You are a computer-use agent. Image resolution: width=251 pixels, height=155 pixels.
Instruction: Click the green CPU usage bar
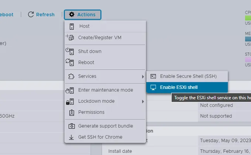tap(248, 18)
